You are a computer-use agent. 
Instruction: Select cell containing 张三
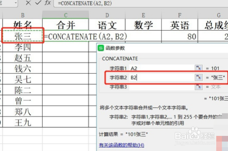click(x=22, y=36)
